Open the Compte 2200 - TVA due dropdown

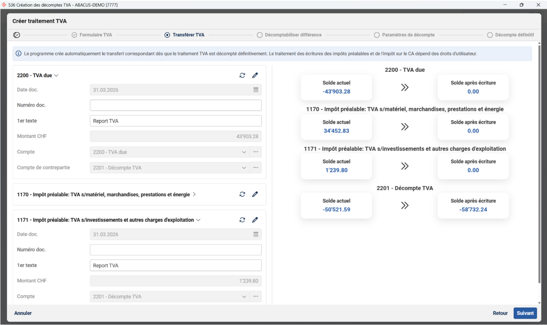tap(244, 152)
